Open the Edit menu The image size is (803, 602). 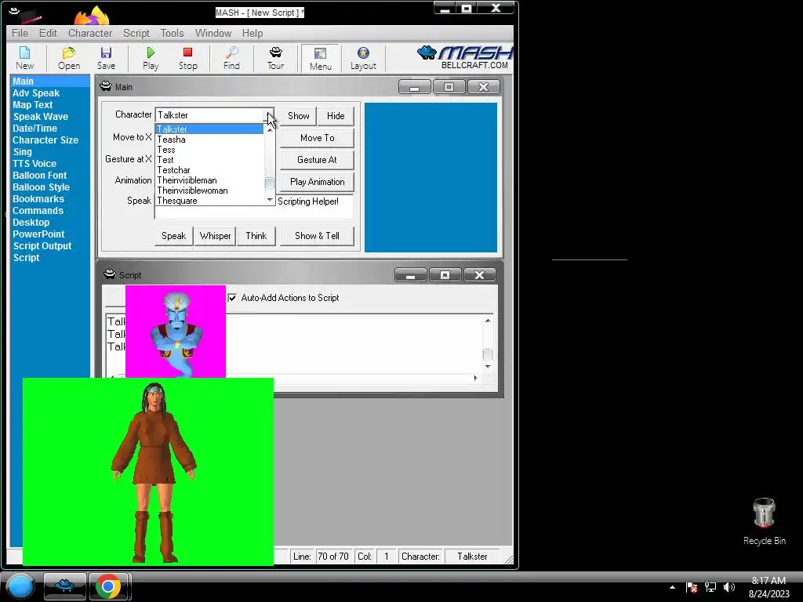(48, 33)
